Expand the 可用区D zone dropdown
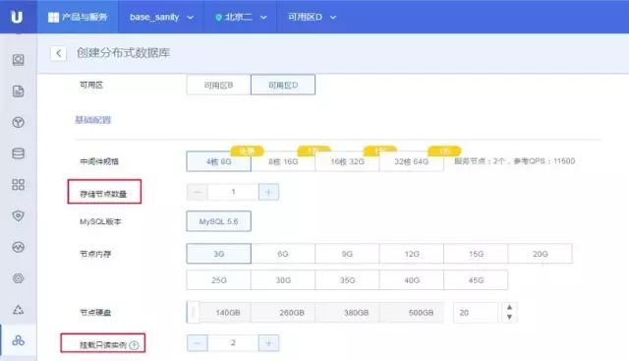Screen dimensions: 629x361 (312, 17)
